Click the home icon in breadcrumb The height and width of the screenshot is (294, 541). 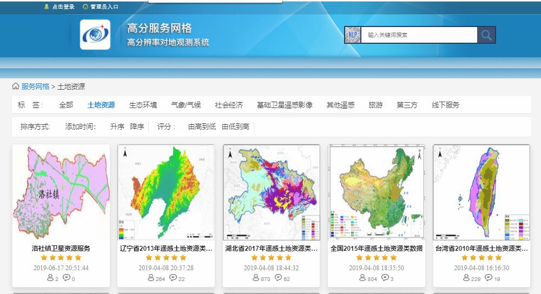pyautogui.click(x=16, y=86)
